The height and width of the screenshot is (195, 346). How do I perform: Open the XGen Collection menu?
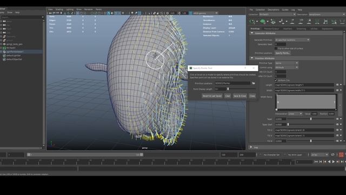click(260, 10)
